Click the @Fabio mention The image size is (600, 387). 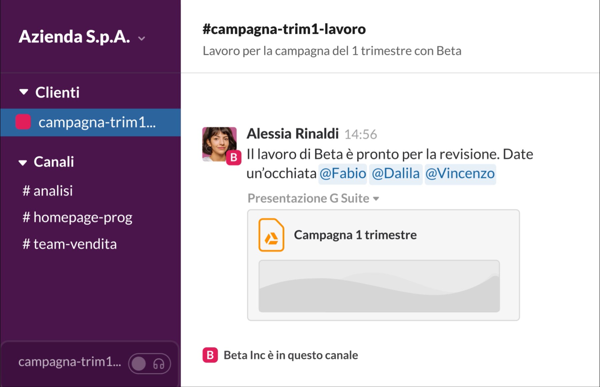[x=343, y=173]
